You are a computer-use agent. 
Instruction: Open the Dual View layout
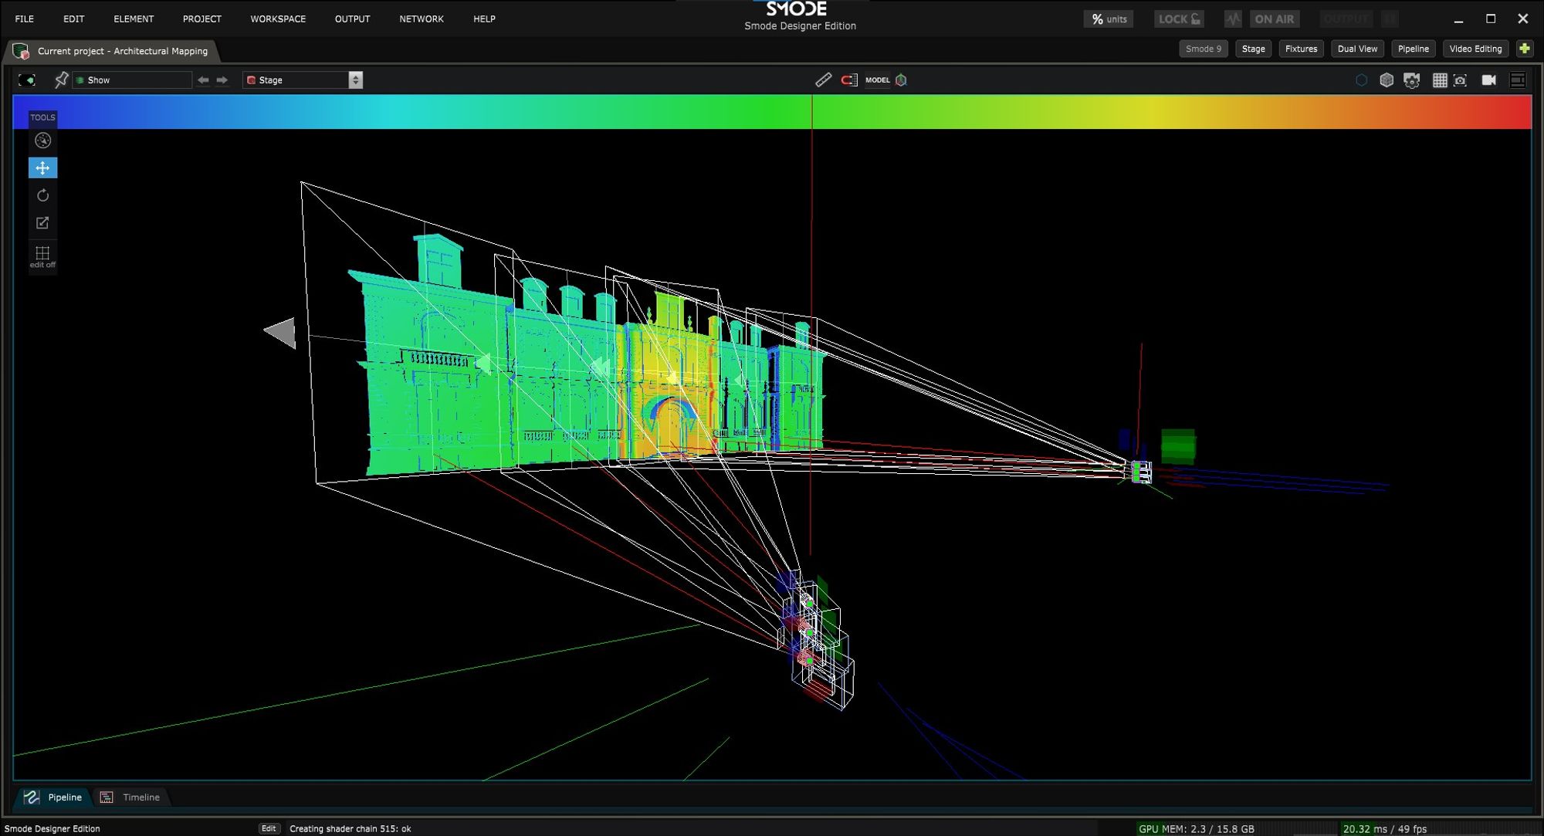tap(1356, 49)
